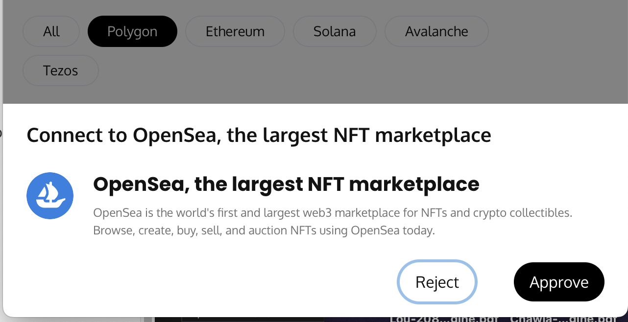Select the All networks filter chip
The height and width of the screenshot is (322, 628).
click(x=51, y=31)
